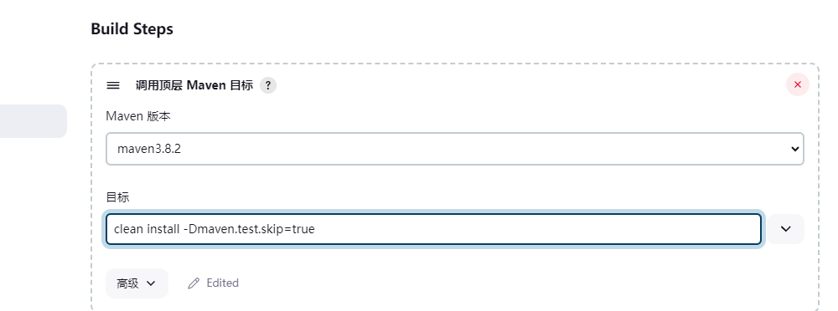Screen dimensions: 838x311
Task: Click into the 目标 goals input field
Action: click(433, 229)
